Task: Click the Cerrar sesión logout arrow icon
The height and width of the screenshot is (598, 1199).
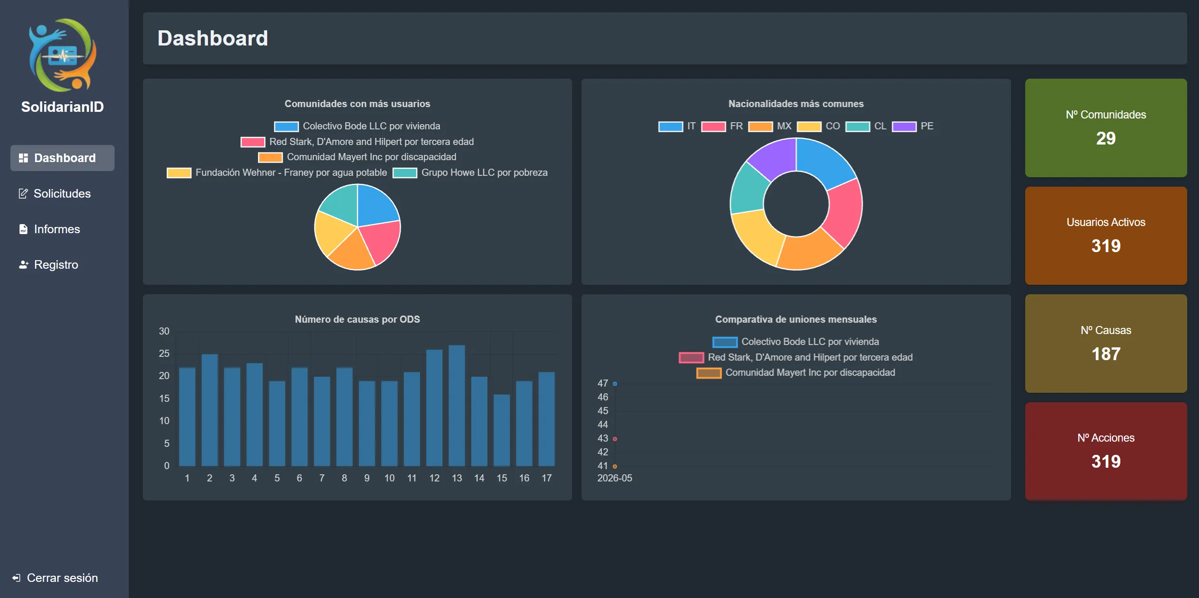Action: coord(17,578)
